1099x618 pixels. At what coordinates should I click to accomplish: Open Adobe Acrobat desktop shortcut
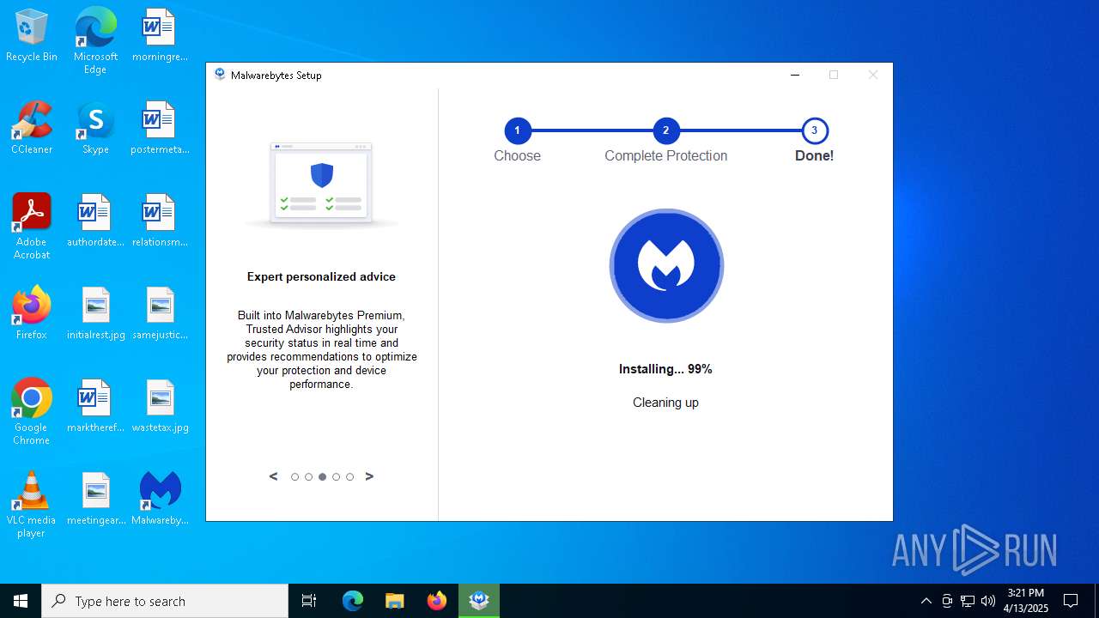[x=32, y=227]
